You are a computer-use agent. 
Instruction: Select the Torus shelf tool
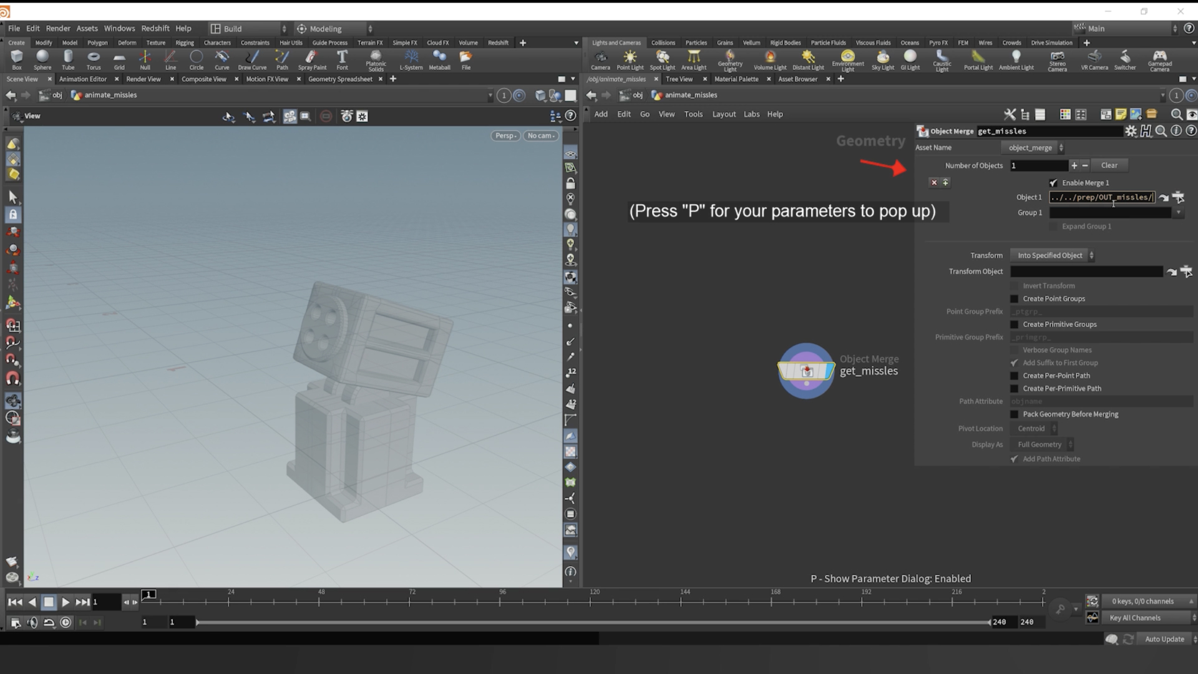pyautogui.click(x=94, y=60)
